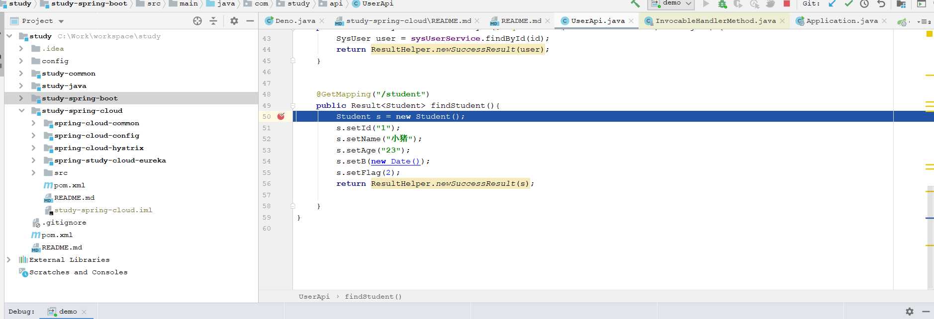
Task: Click the Run play icon
Action: (x=706, y=4)
